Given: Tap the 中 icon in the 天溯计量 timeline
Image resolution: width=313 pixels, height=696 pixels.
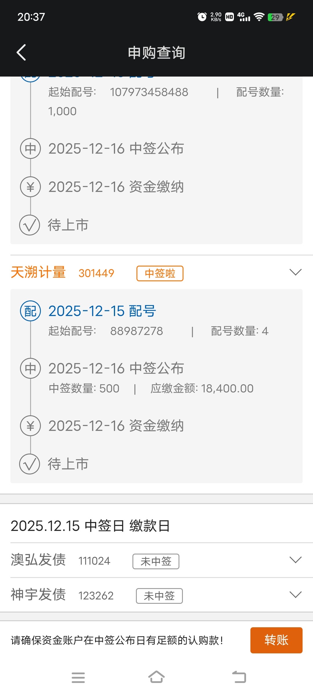Looking at the screenshot, I should tap(30, 368).
